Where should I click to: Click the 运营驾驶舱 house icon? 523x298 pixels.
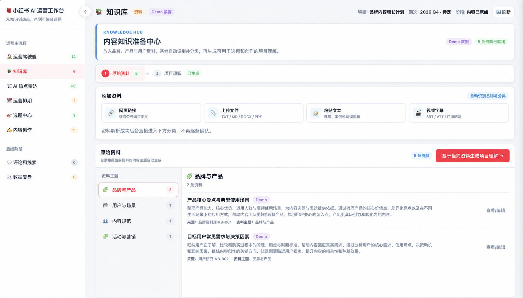[x=9, y=57]
